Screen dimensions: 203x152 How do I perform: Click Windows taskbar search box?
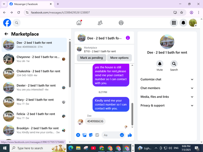click(x=38, y=148)
